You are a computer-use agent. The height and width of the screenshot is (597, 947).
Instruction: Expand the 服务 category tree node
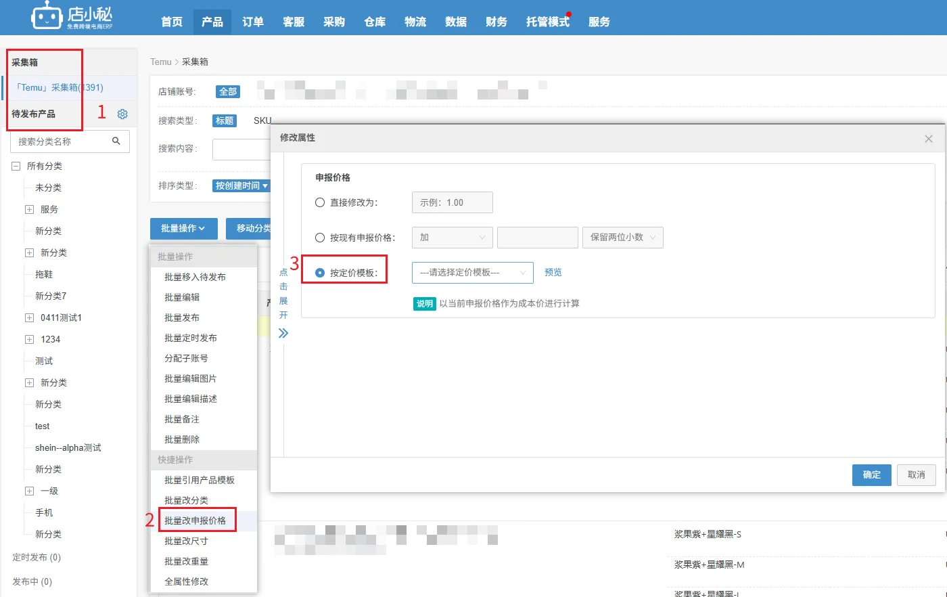29,210
